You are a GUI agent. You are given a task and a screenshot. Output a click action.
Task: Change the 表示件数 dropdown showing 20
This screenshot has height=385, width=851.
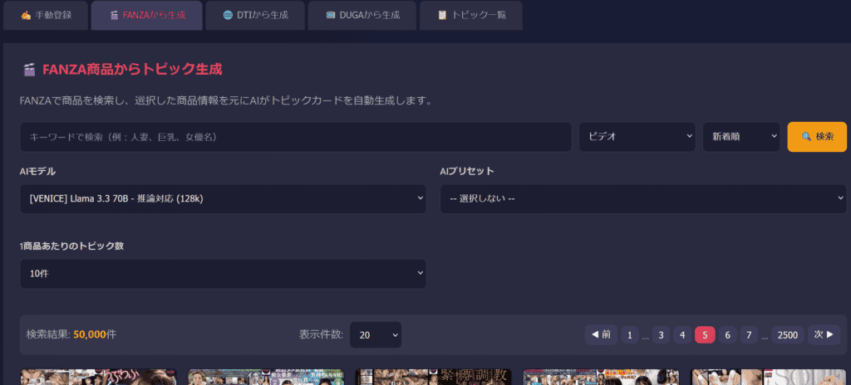[376, 334]
